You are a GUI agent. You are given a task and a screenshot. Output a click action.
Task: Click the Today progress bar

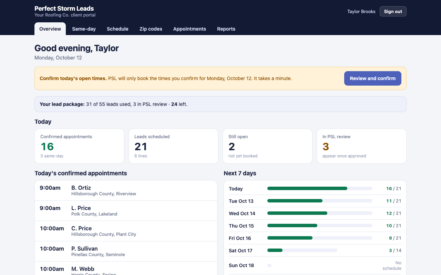(x=320, y=188)
